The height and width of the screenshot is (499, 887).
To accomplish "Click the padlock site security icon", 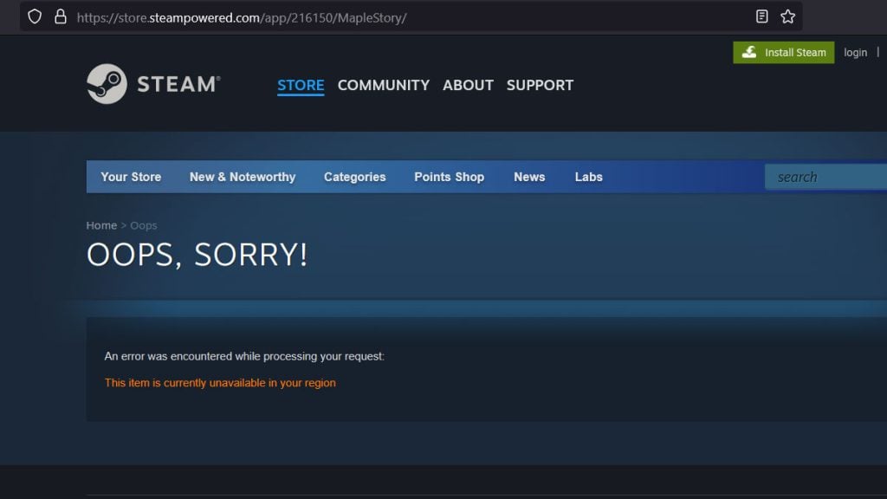I will [x=58, y=16].
